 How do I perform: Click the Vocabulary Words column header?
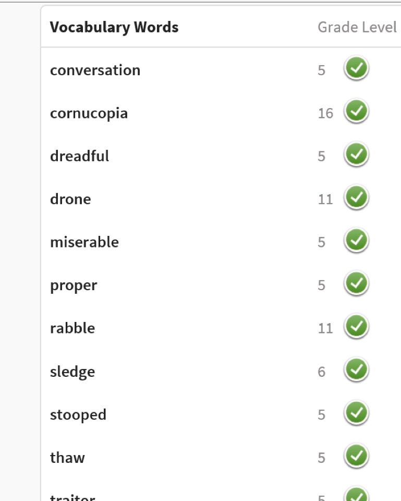pyautogui.click(x=114, y=28)
